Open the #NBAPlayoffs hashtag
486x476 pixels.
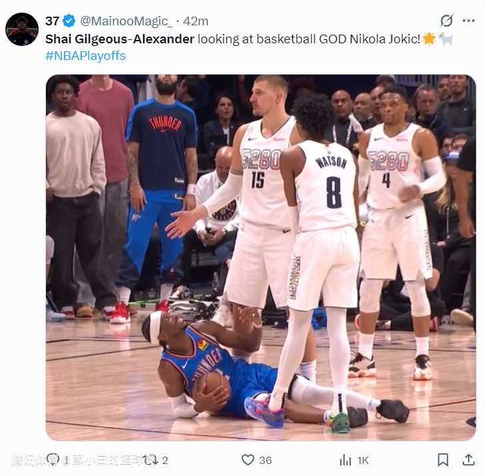click(x=85, y=56)
